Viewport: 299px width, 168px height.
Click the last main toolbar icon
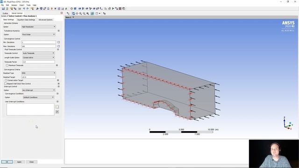click(124, 8)
